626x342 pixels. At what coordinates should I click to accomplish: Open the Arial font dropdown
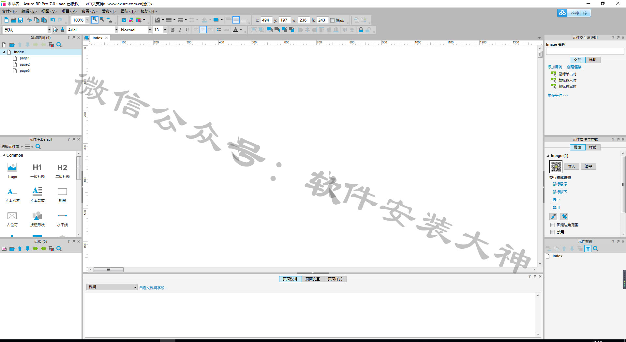click(116, 30)
